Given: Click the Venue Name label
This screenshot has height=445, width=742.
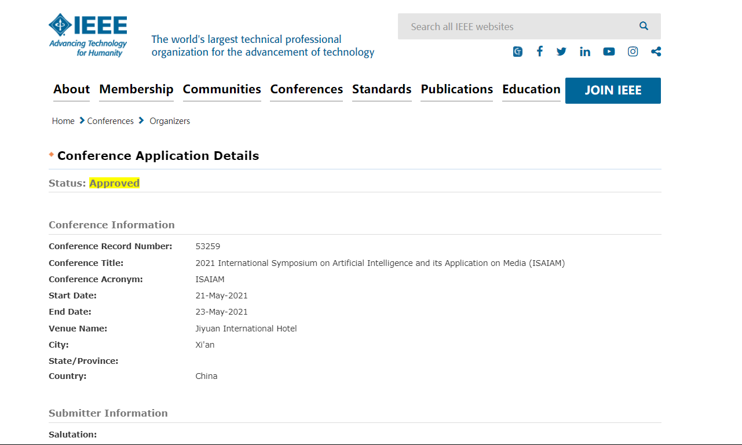Looking at the screenshot, I should pos(78,329).
